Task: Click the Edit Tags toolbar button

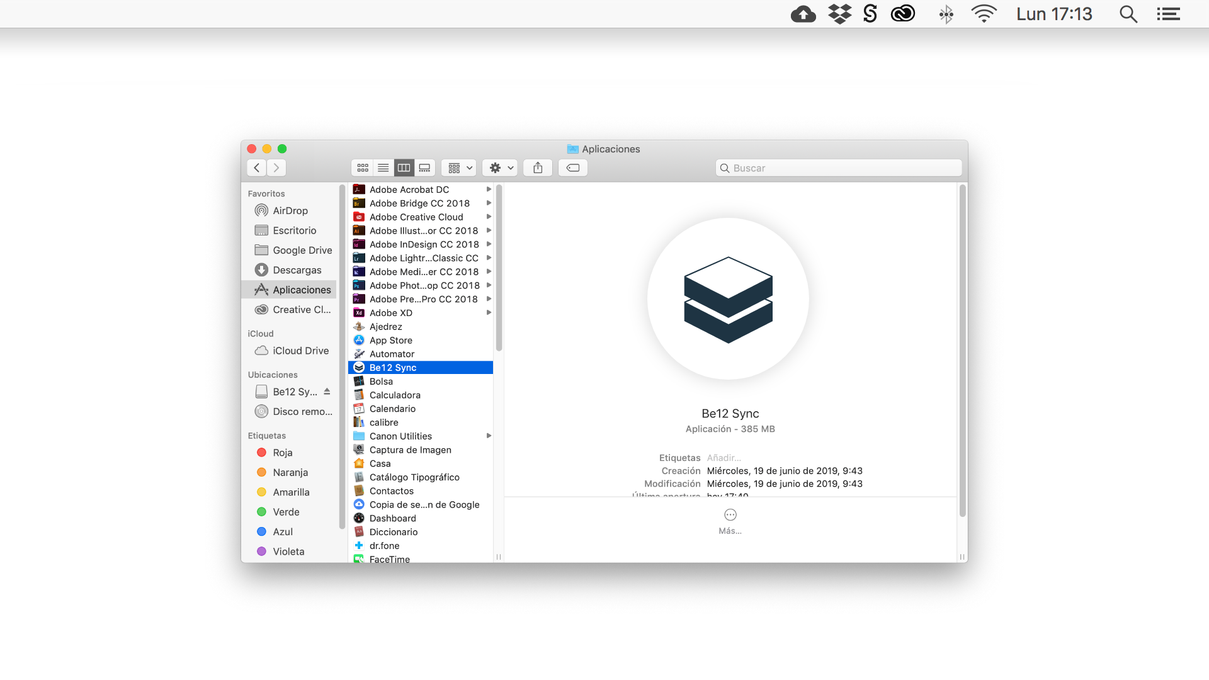Action: pyautogui.click(x=573, y=168)
